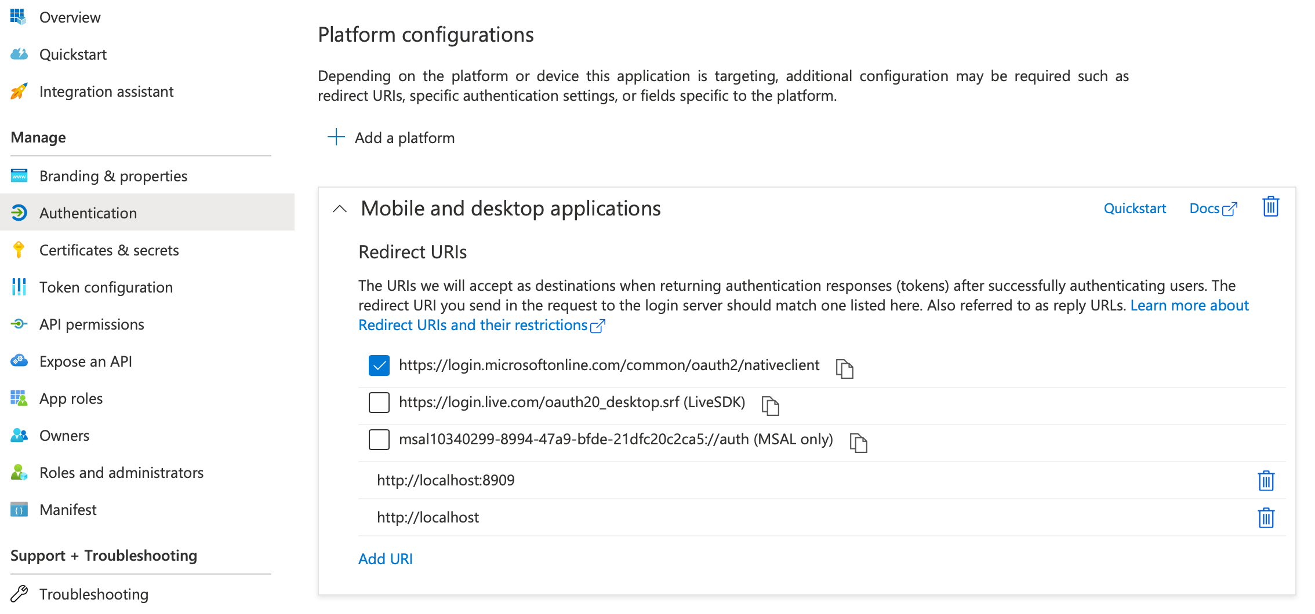Copy the LiveSDK redirect URI

770,405
